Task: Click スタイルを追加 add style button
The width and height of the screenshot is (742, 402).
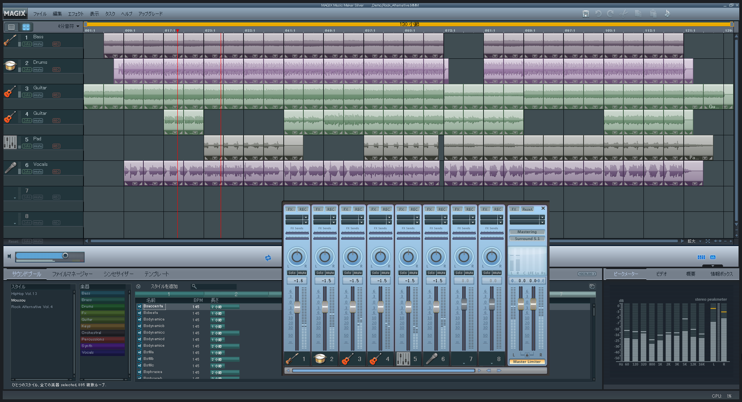Action: click(x=164, y=286)
